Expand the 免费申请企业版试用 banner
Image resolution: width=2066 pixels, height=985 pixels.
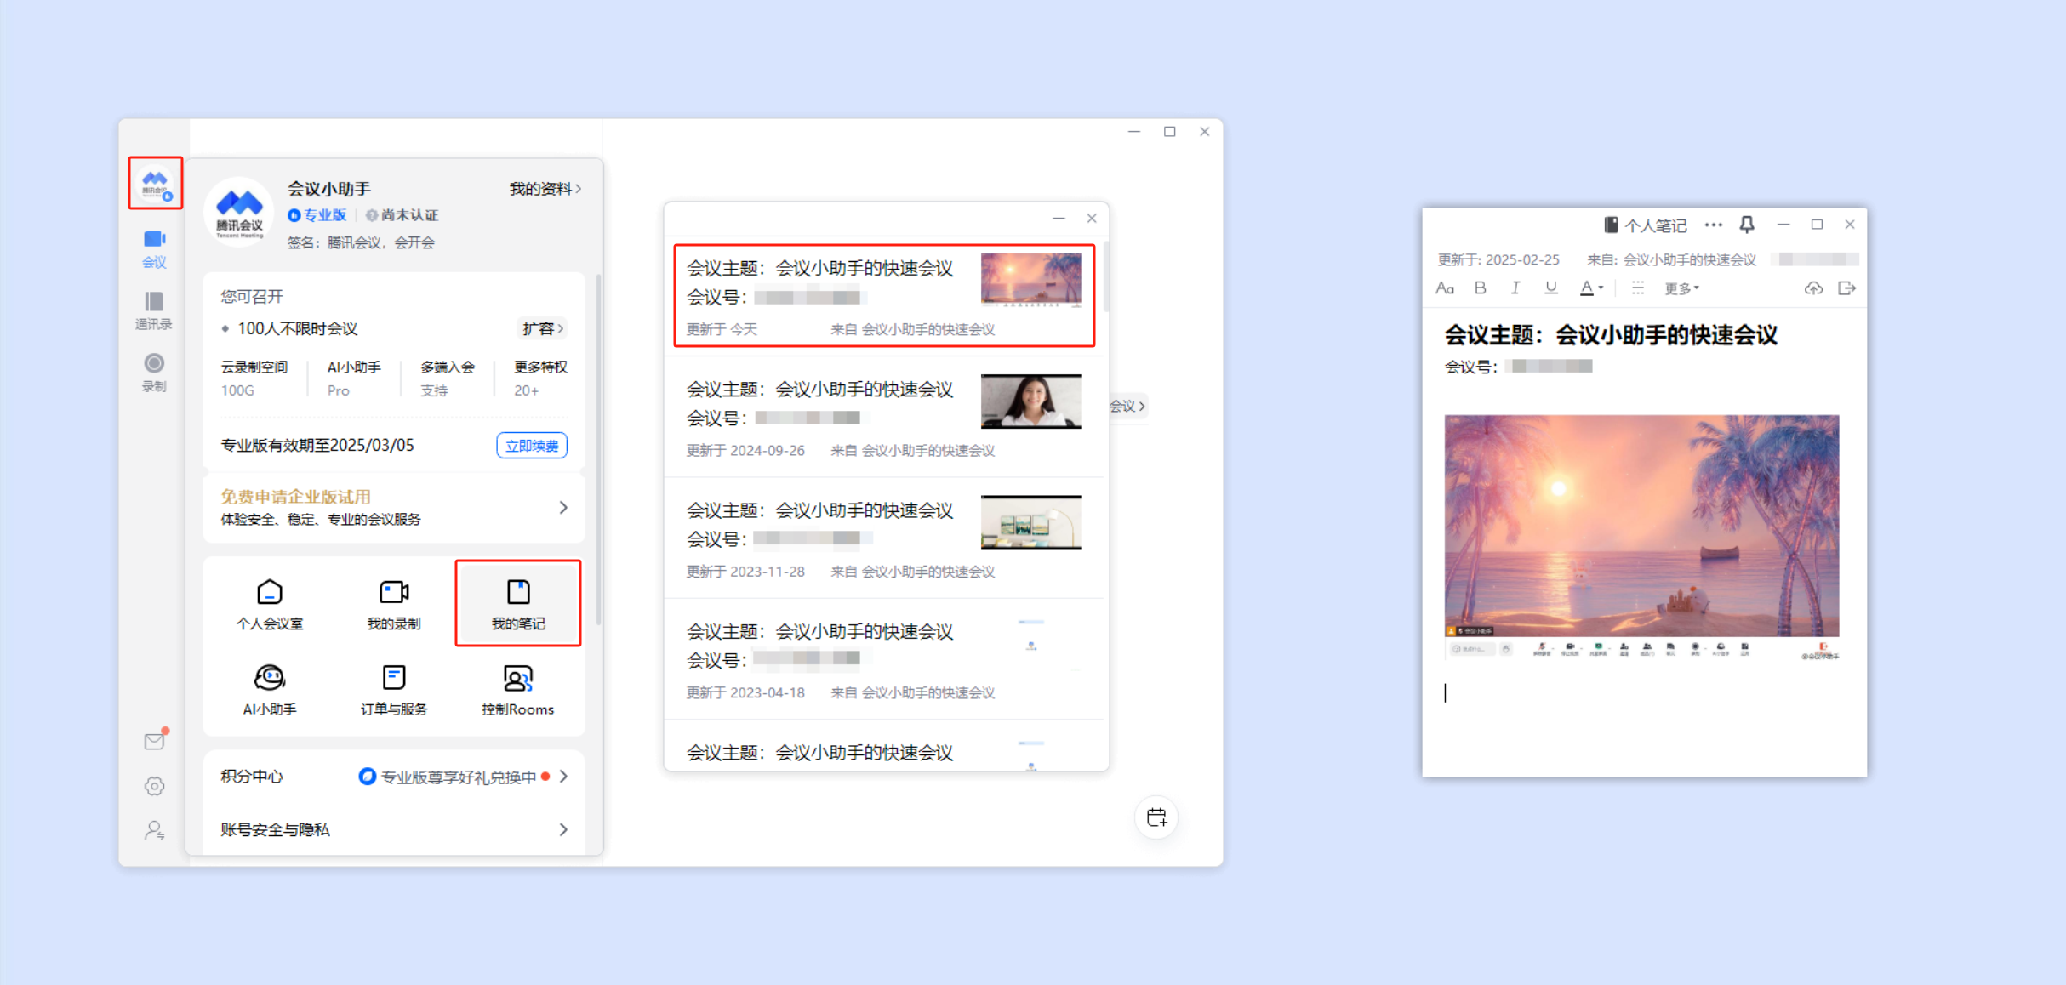point(394,507)
